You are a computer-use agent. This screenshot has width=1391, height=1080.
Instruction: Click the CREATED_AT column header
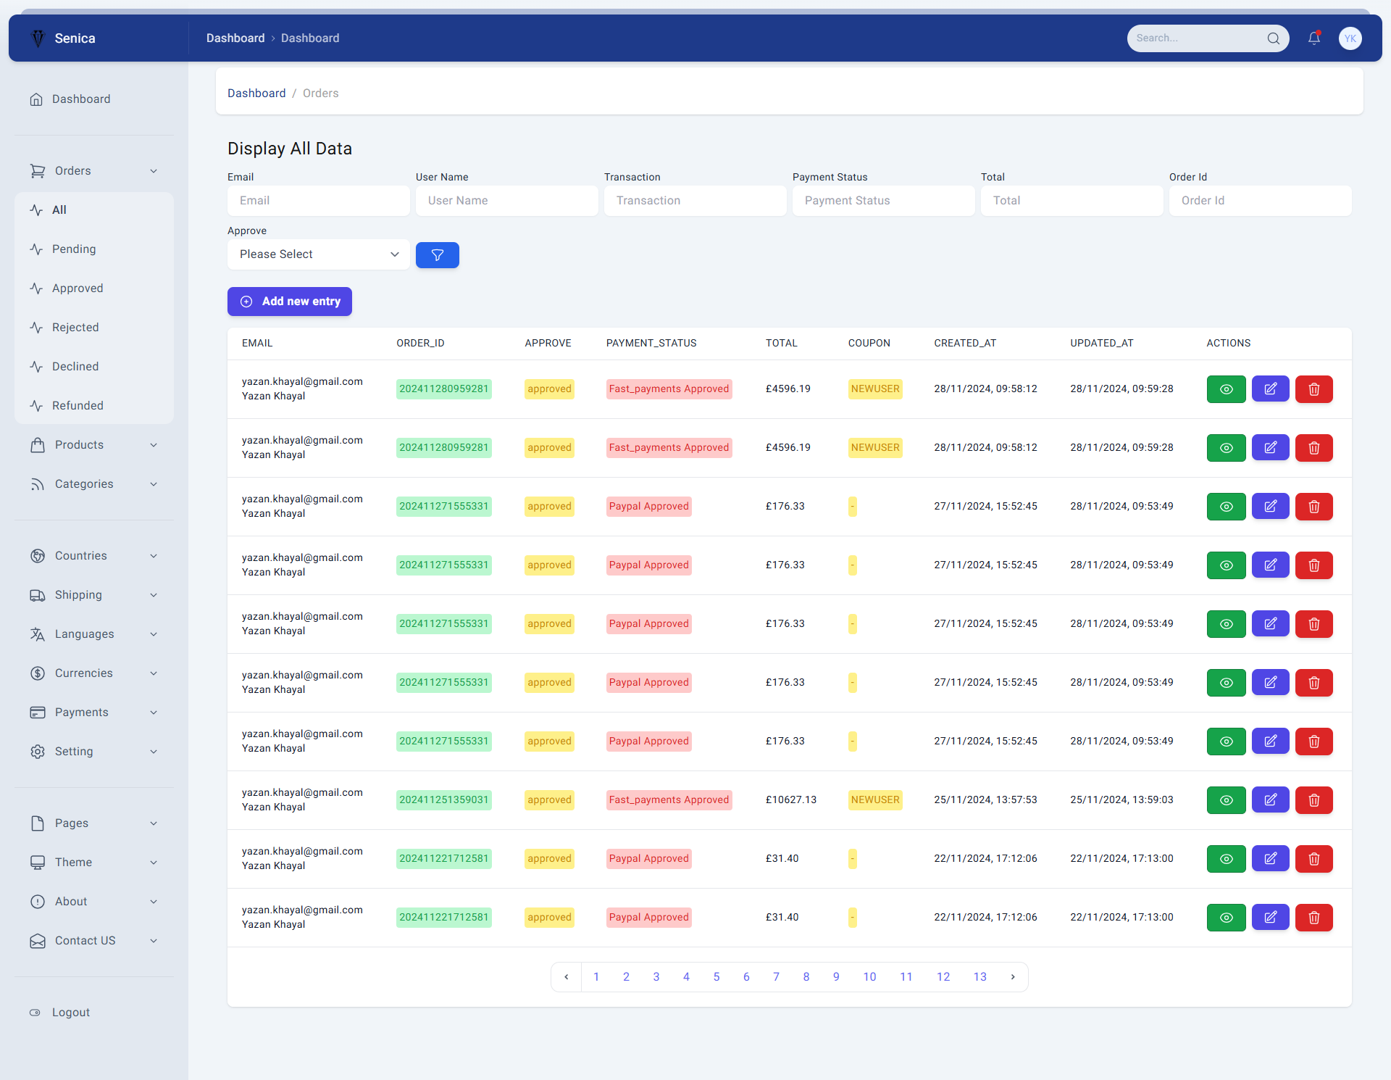point(965,344)
